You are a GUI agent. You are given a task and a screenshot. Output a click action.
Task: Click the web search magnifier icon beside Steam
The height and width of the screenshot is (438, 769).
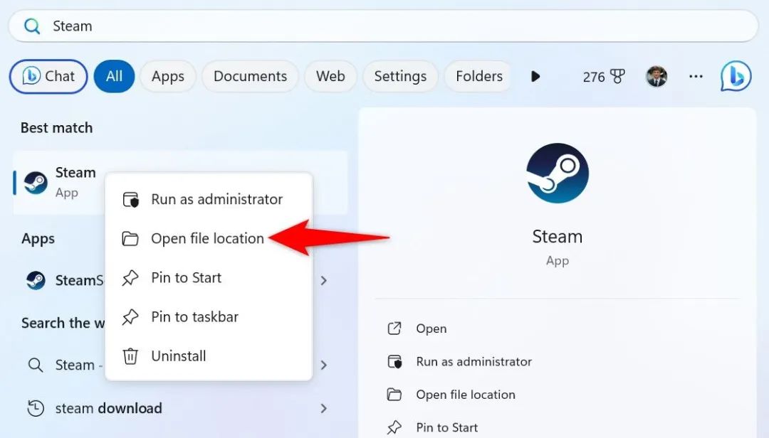36,365
